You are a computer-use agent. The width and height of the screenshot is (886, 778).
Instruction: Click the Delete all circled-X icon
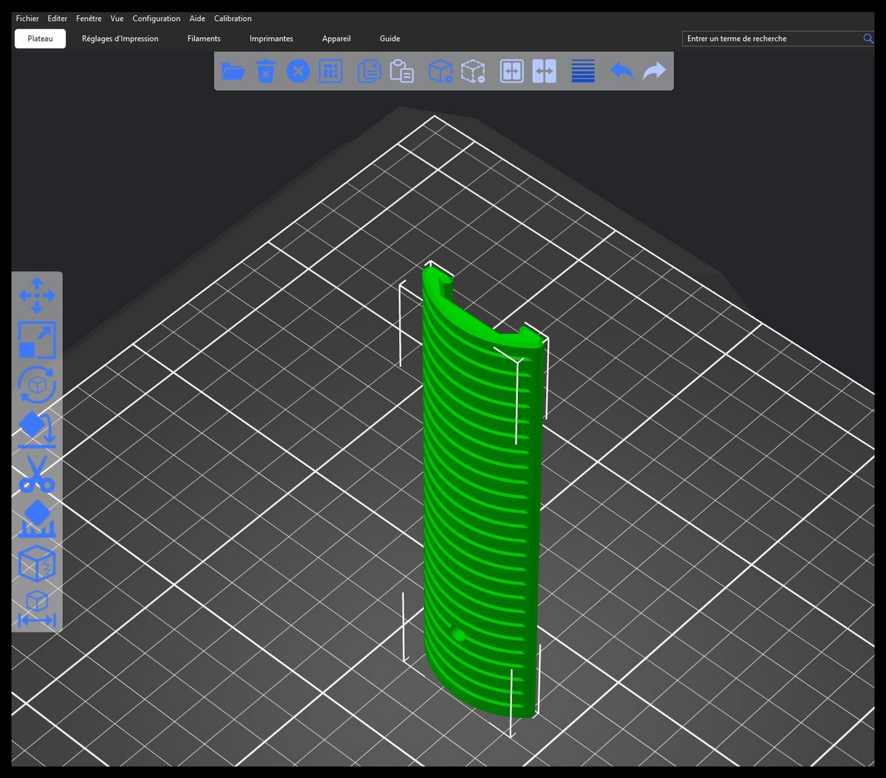[x=298, y=71]
